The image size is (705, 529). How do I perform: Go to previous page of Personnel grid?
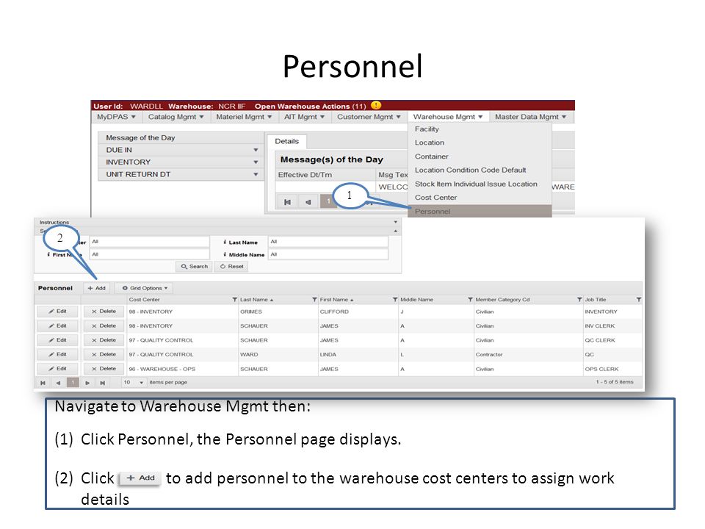[x=58, y=383]
